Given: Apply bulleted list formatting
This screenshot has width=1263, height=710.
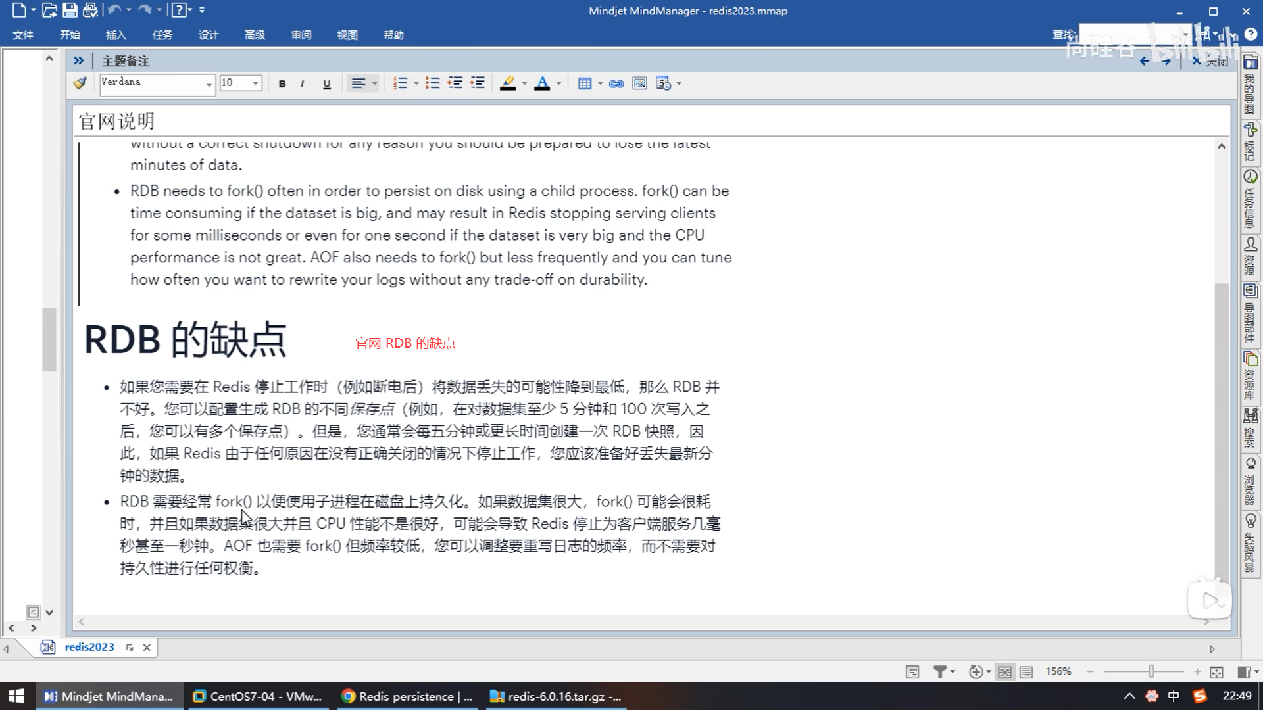Looking at the screenshot, I should 432,83.
